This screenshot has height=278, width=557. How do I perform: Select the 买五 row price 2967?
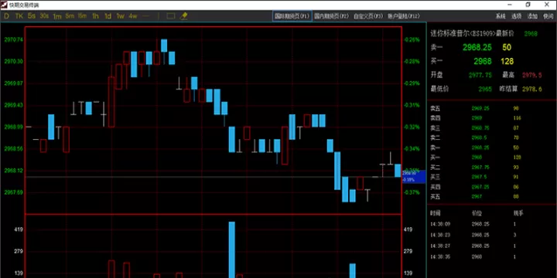[477, 196]
